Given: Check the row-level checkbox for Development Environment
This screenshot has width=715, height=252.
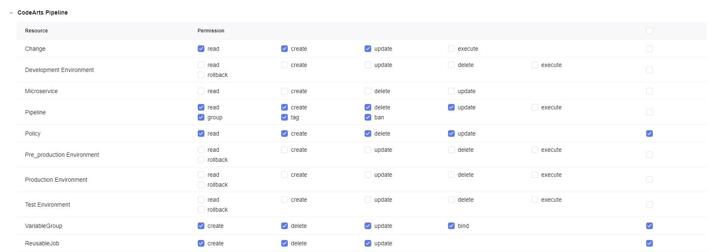Looking at the screenshot, I should coord(650,70).
